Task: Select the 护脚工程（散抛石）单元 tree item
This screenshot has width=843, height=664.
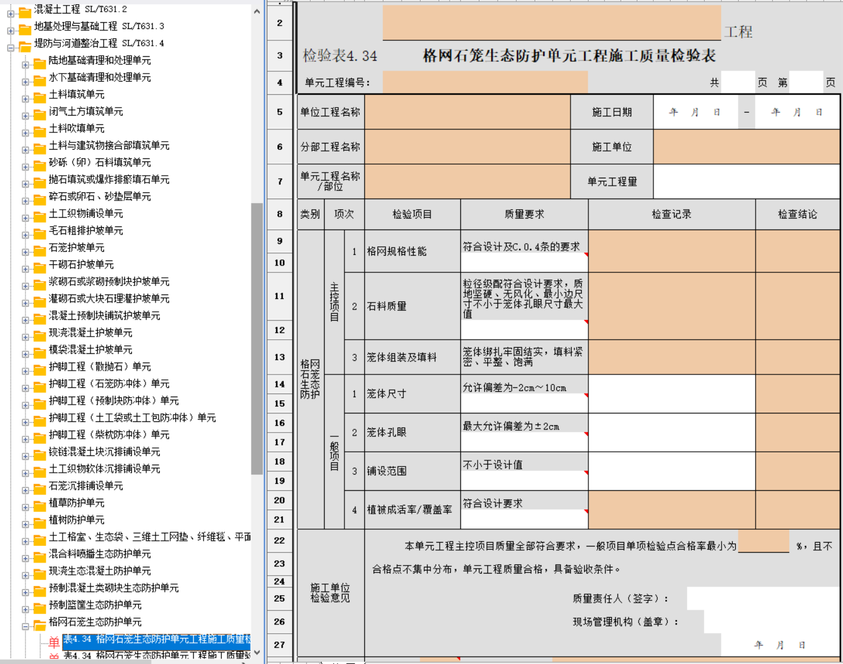Action: [99, 367]
